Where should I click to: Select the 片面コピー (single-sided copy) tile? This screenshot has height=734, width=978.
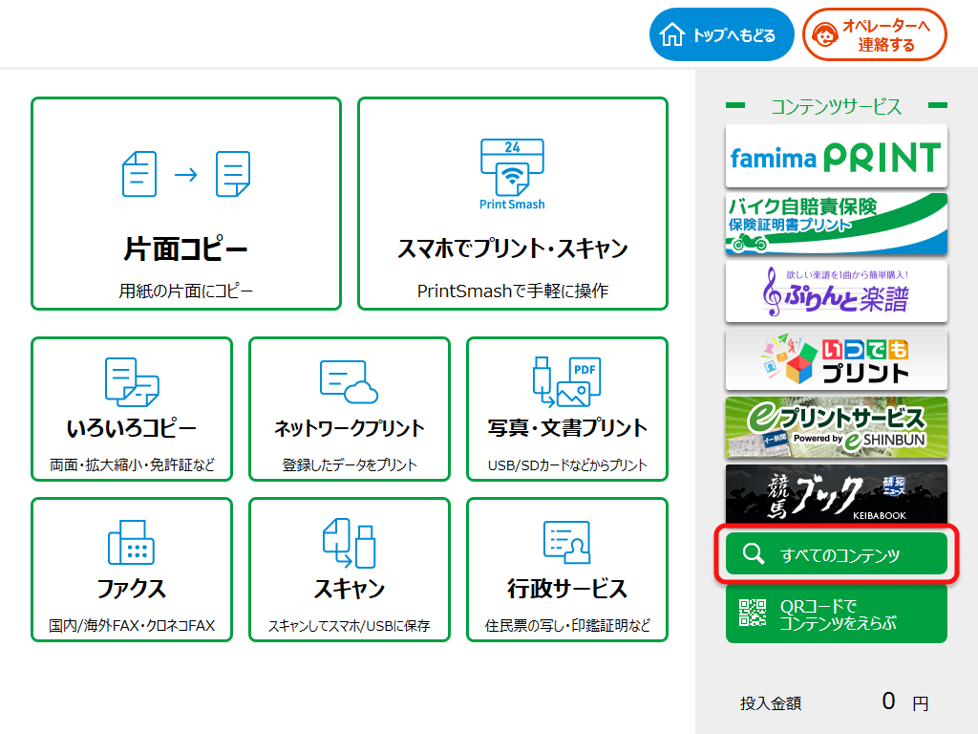tap(186, 203)
